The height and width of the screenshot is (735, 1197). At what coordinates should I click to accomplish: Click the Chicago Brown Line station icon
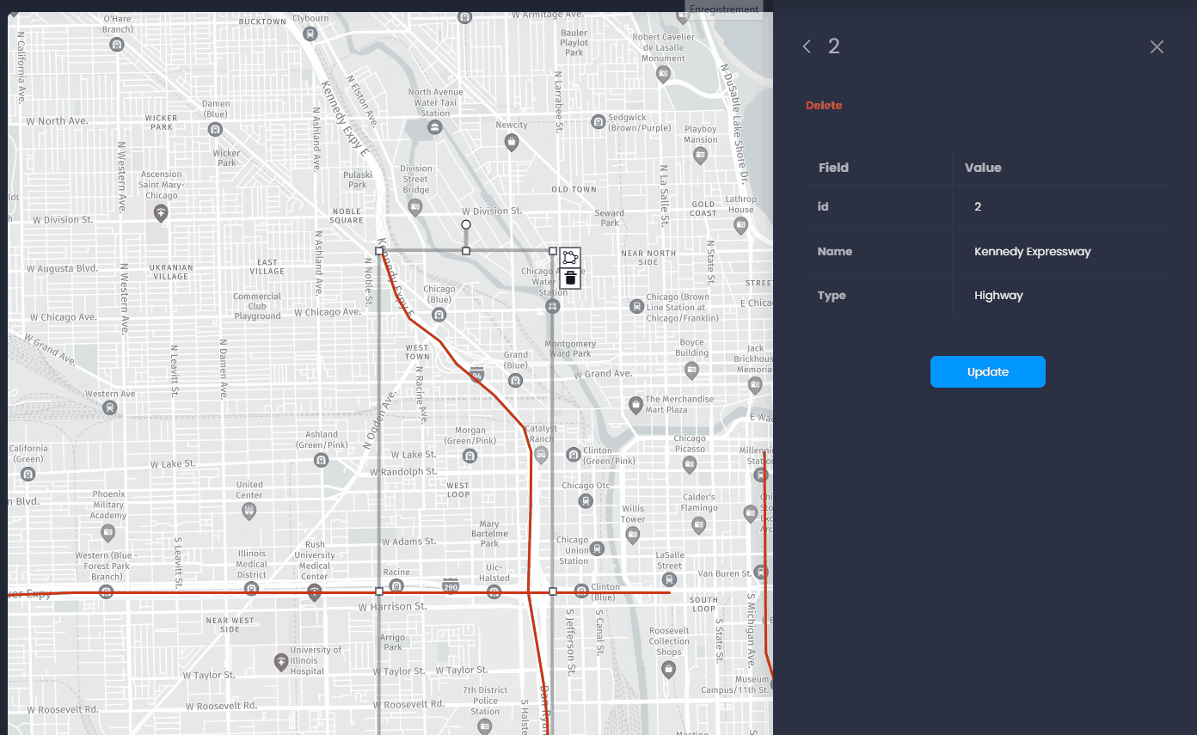point(636,306)
